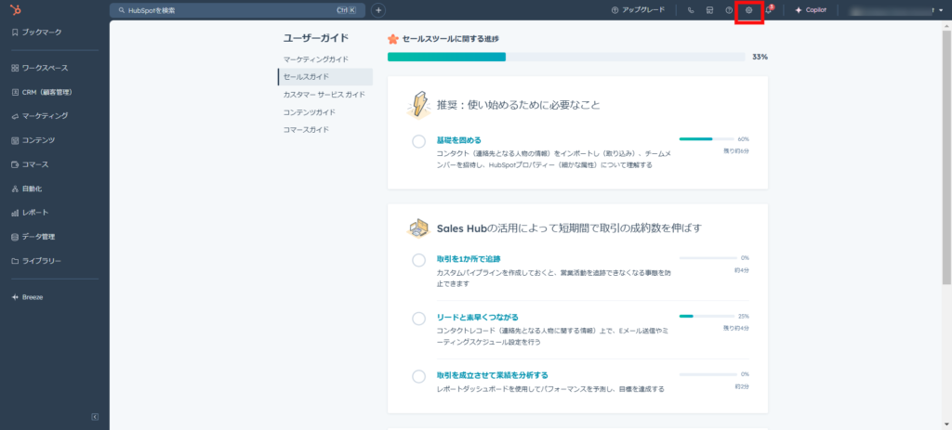Image resolution: width=952 pixels, height=430 pixels.
Task: Open CRM（顧客管理） in the sidebar
Action: [x=42, y=92]
